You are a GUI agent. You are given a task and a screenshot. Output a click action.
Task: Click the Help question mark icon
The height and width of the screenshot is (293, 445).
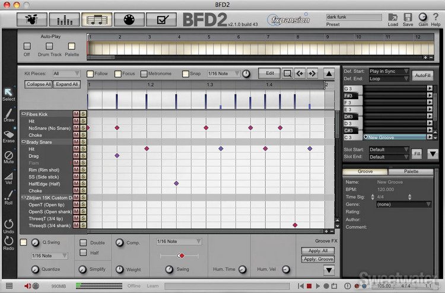[x=436, y=17]
